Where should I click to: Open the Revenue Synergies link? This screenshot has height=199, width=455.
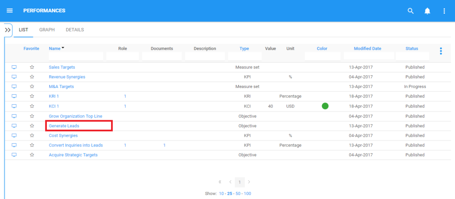pyautogui.click(x=67, y=77)
